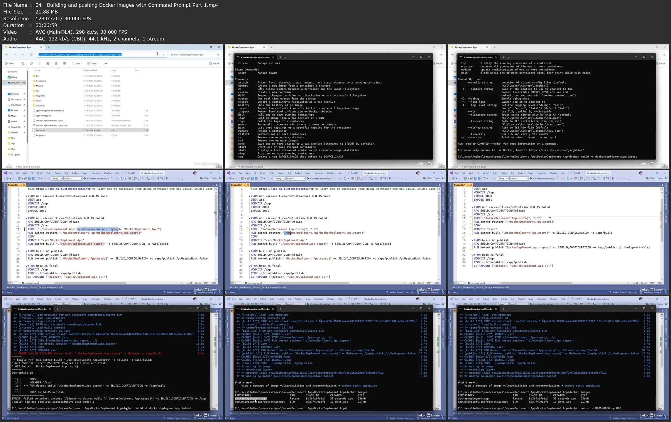Image resolution: width=671 pixels, height=422 pixels.
Task: Click bookmark toolbar icon in Ch: 56 frame
Action: click(x=167, y=178)
